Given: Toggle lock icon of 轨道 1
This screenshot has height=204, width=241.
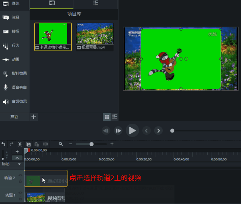Looking at the screenshot, I should click(20, 198).
